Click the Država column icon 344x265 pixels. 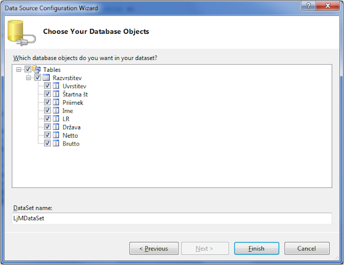tap(57, 127)
